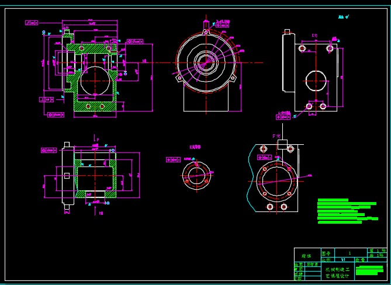Viewport: 391px width, 285px height.
Task: Select the 机械制造工艺课程设计 title text
Action: coord(337,273)
